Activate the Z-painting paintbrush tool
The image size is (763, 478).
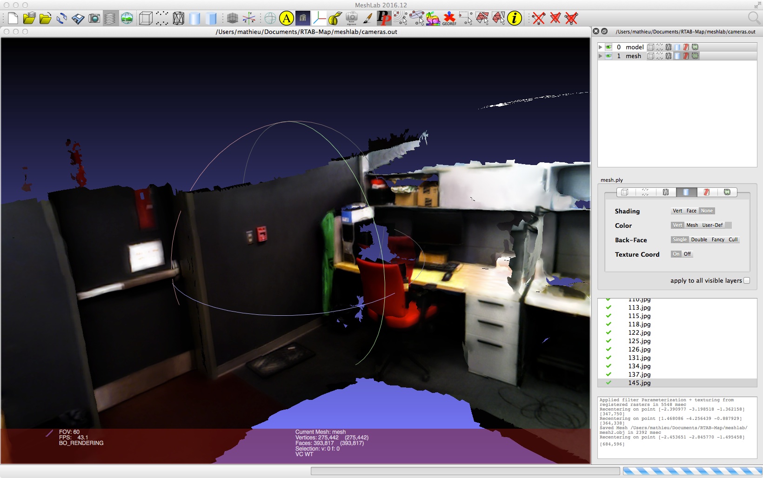[x=368, y=19]
